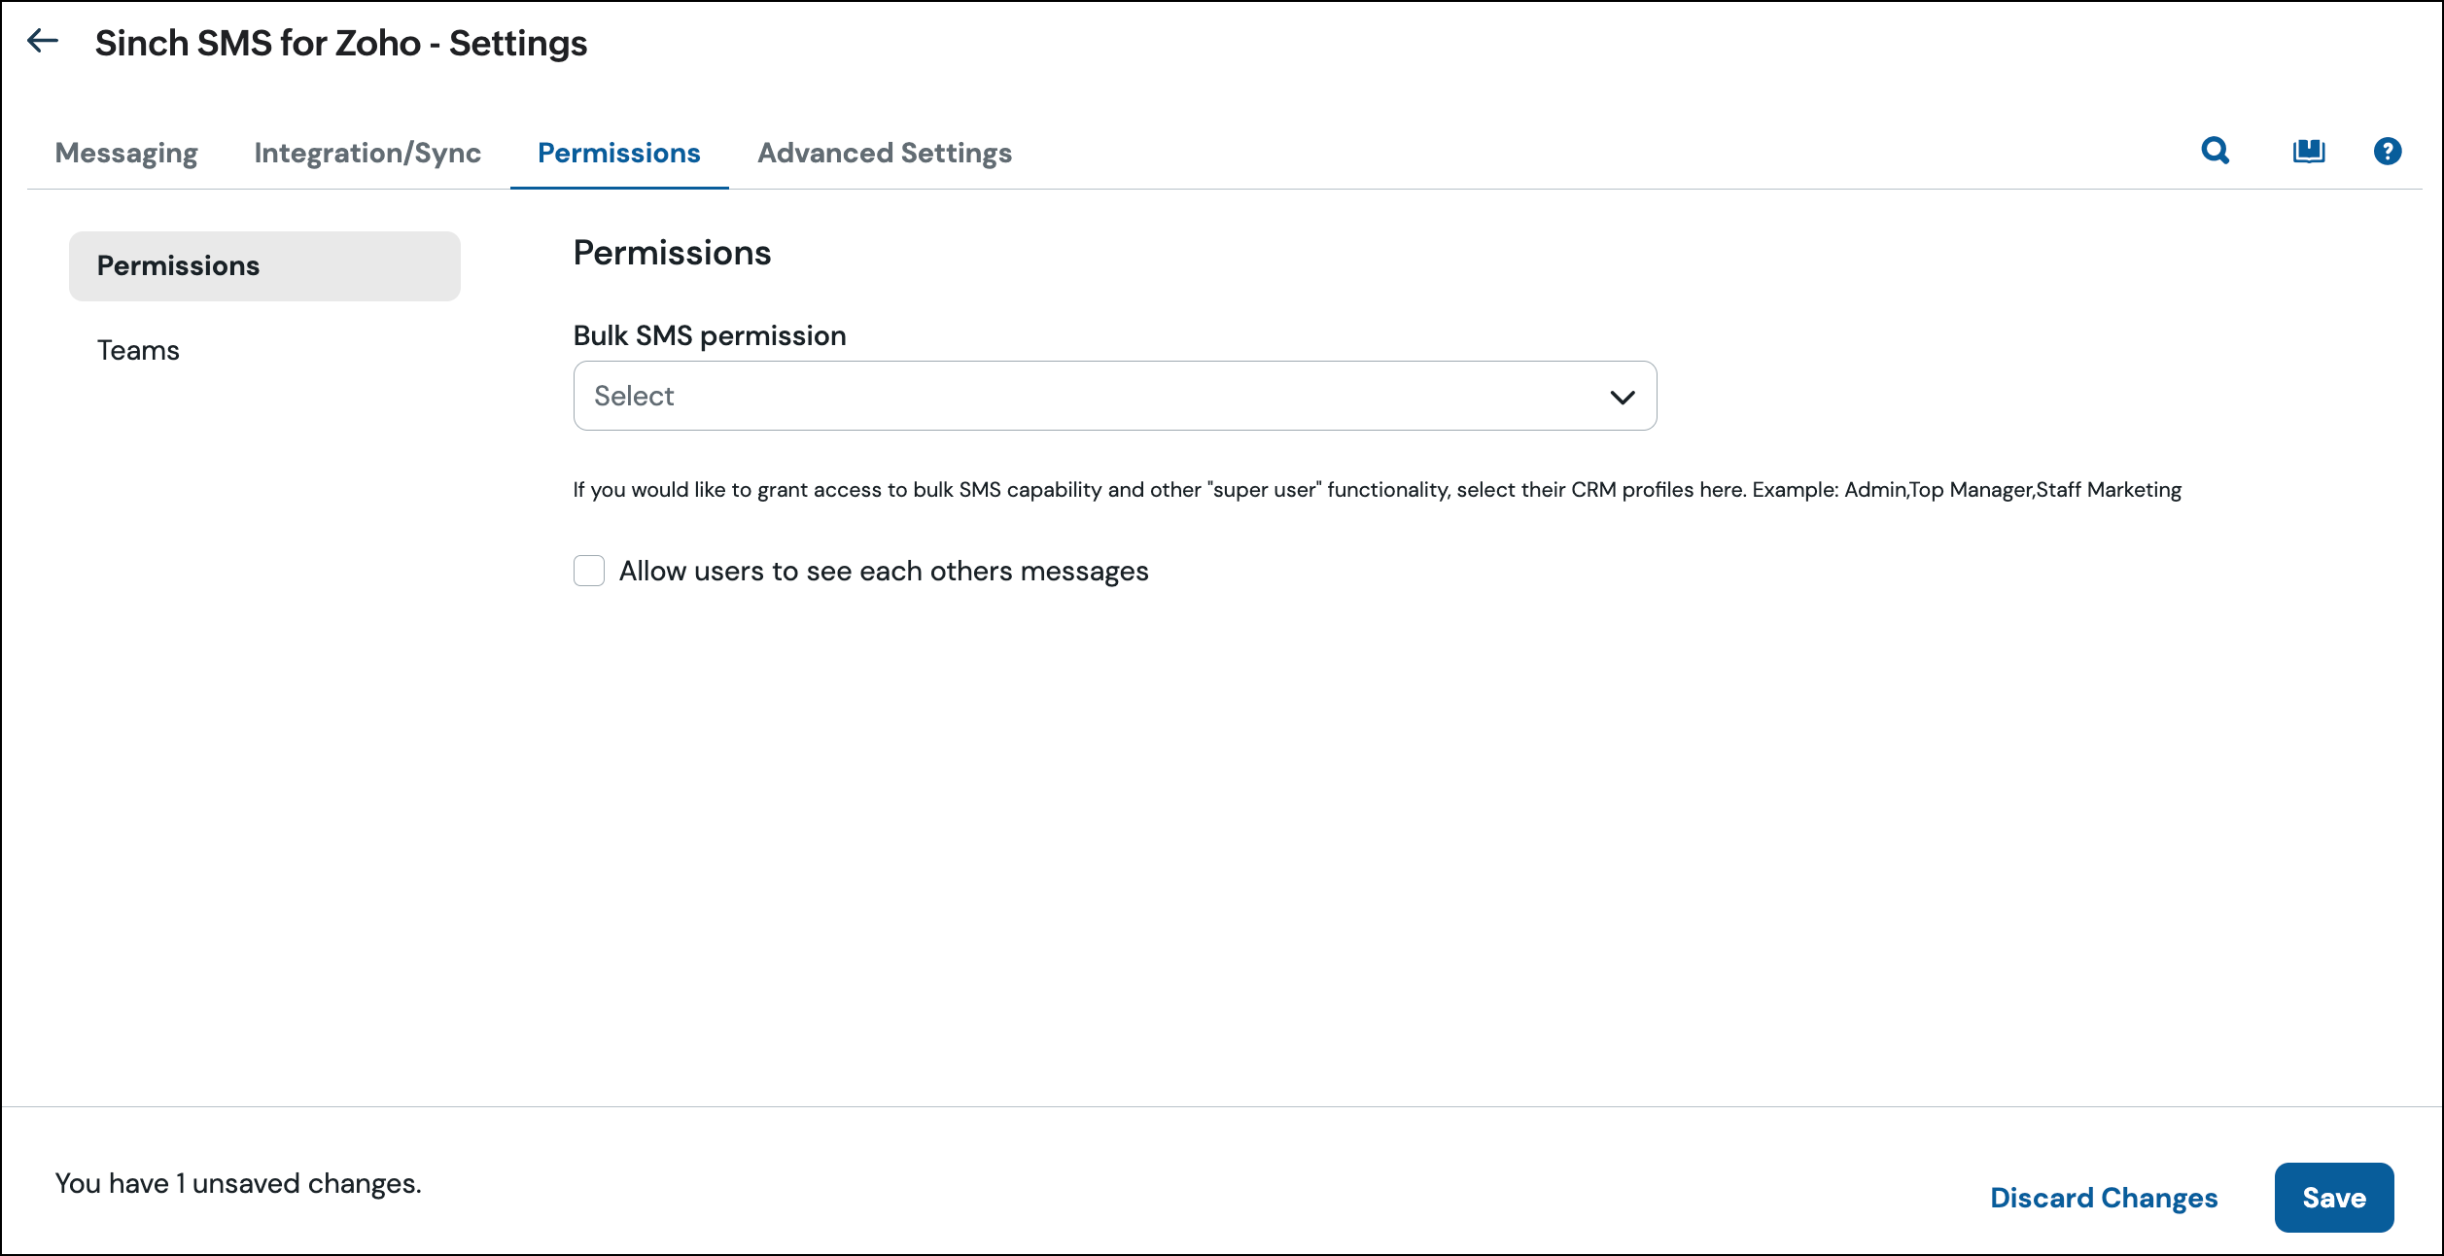Open the Advanced Settings tab

click(885, 153)
